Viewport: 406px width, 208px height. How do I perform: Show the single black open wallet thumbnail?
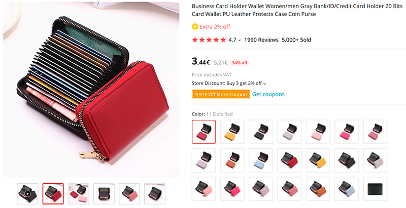pyautogui.click(x=104, y=193)
